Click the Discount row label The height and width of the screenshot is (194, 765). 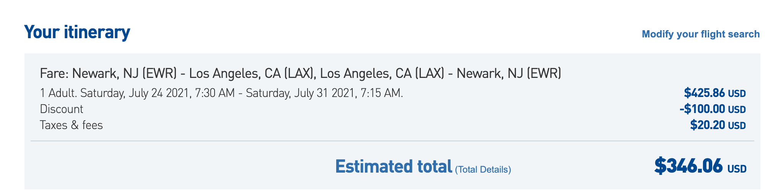62,109
